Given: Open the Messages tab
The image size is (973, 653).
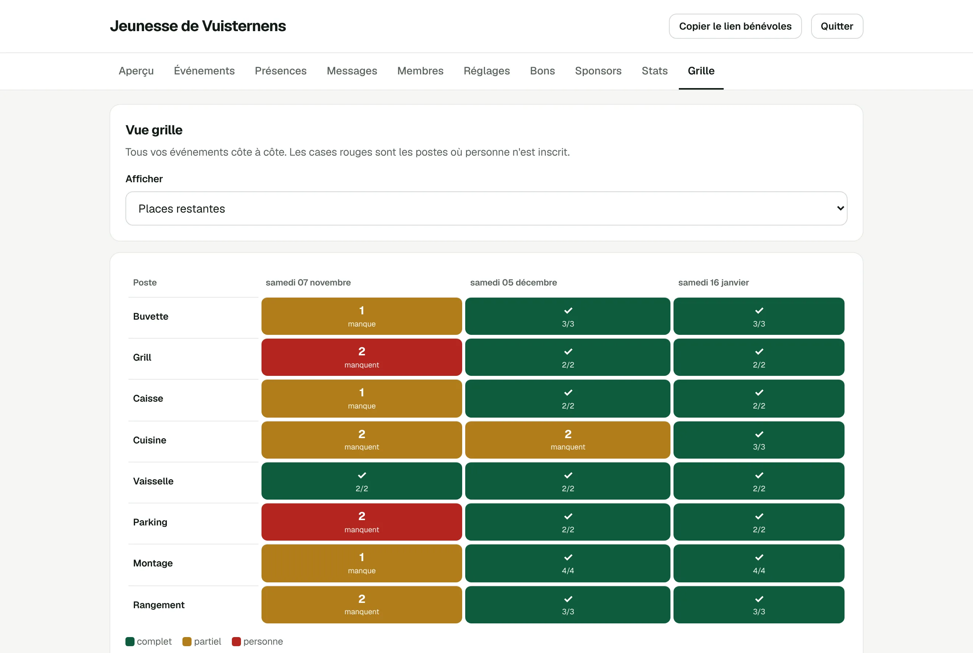Looking at the screenshot, I should click(x=352, y=71).
